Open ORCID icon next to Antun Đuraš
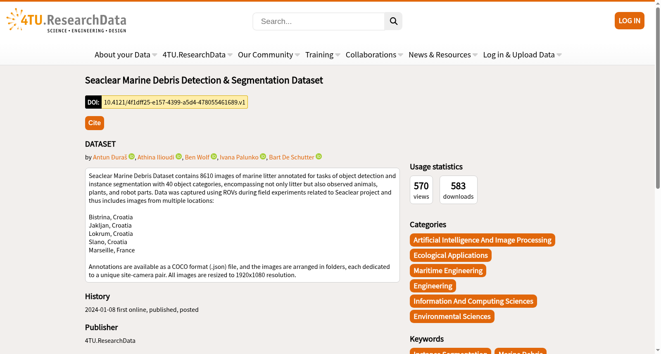The width and height of the screenshot is (661, 354). pos(132,157)
